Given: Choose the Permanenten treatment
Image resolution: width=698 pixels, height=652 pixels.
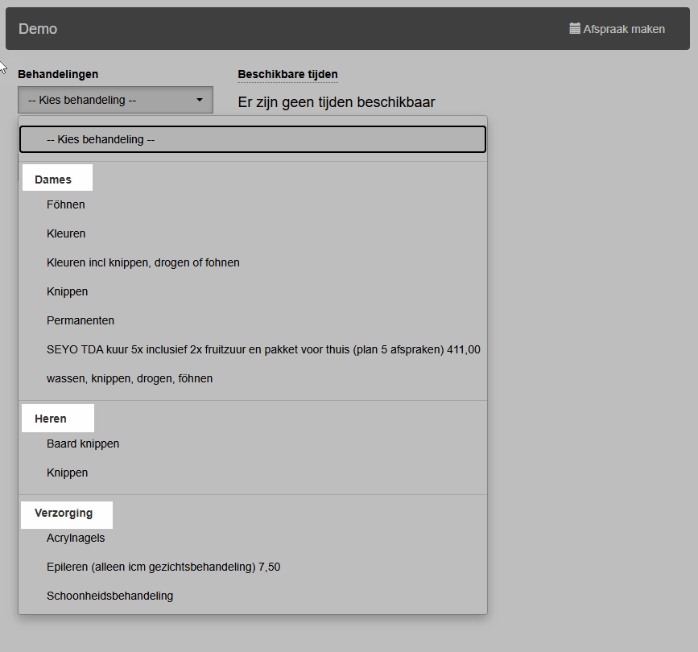Looking at the screenshot, I should coord(81,320).
